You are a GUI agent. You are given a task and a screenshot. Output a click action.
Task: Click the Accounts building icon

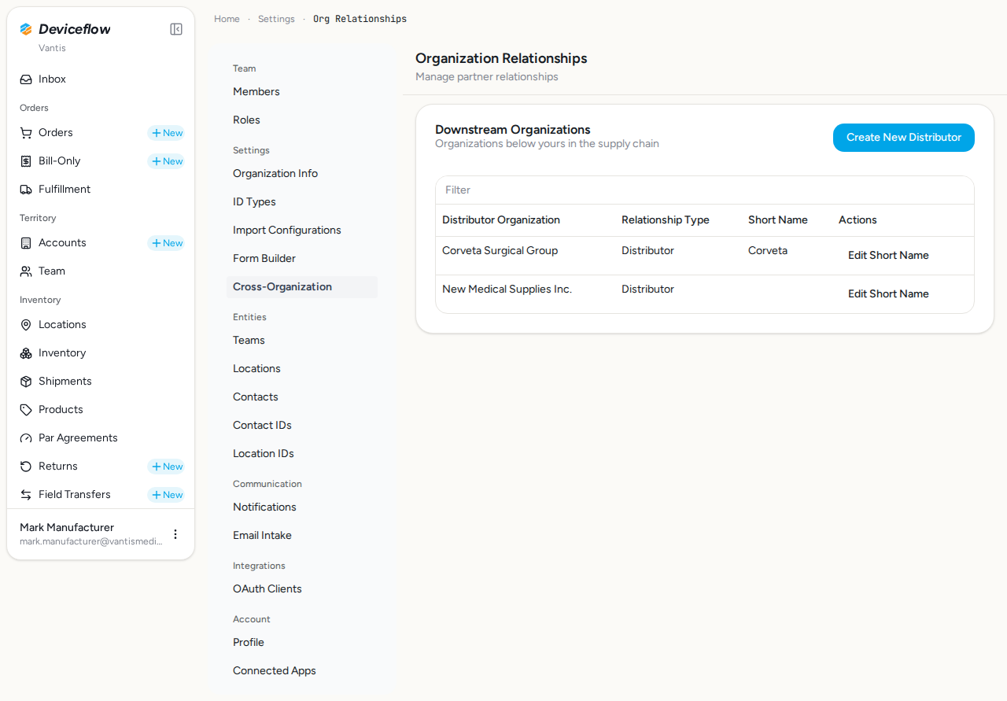click(26, 243)
